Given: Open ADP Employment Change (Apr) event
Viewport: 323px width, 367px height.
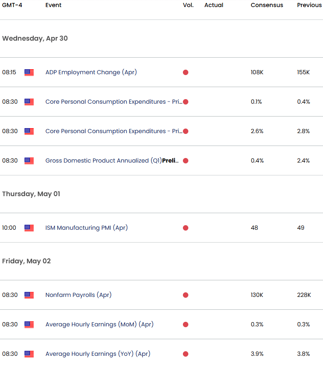Looking at the screenshot, I should (x=91, y=72).
